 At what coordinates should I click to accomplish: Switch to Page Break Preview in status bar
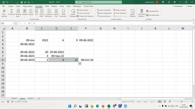click(170, 102)
